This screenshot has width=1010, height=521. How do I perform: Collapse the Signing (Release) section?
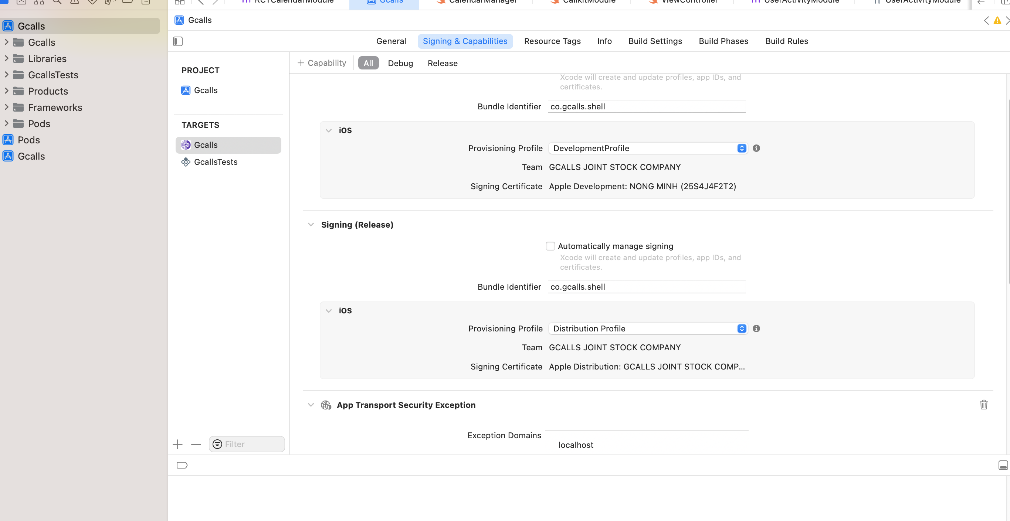coord(311,225)
